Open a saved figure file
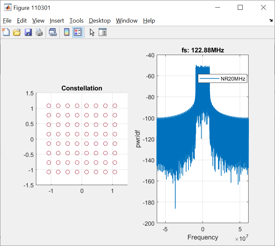 (17, 32)
